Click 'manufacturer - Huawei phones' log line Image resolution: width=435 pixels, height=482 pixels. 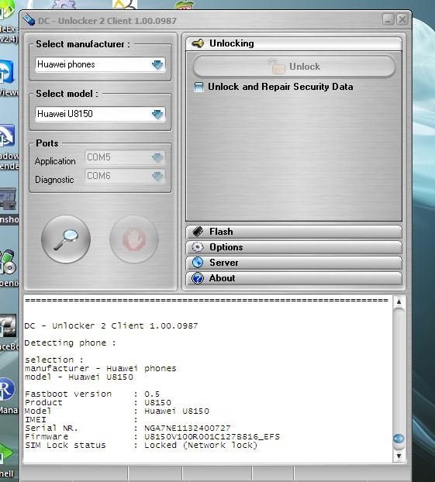tap(101, 368)
